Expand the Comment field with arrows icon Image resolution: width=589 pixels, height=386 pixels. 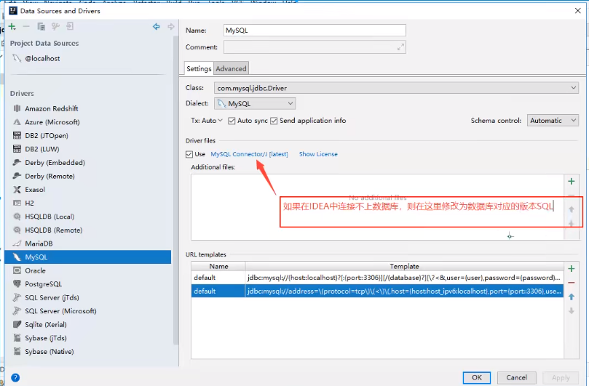(400, 47)
